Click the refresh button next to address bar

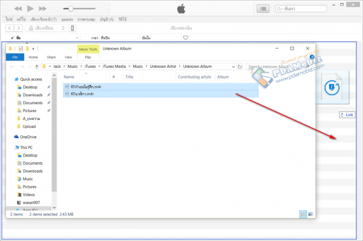pyautogui.click(x=240, y=67)
